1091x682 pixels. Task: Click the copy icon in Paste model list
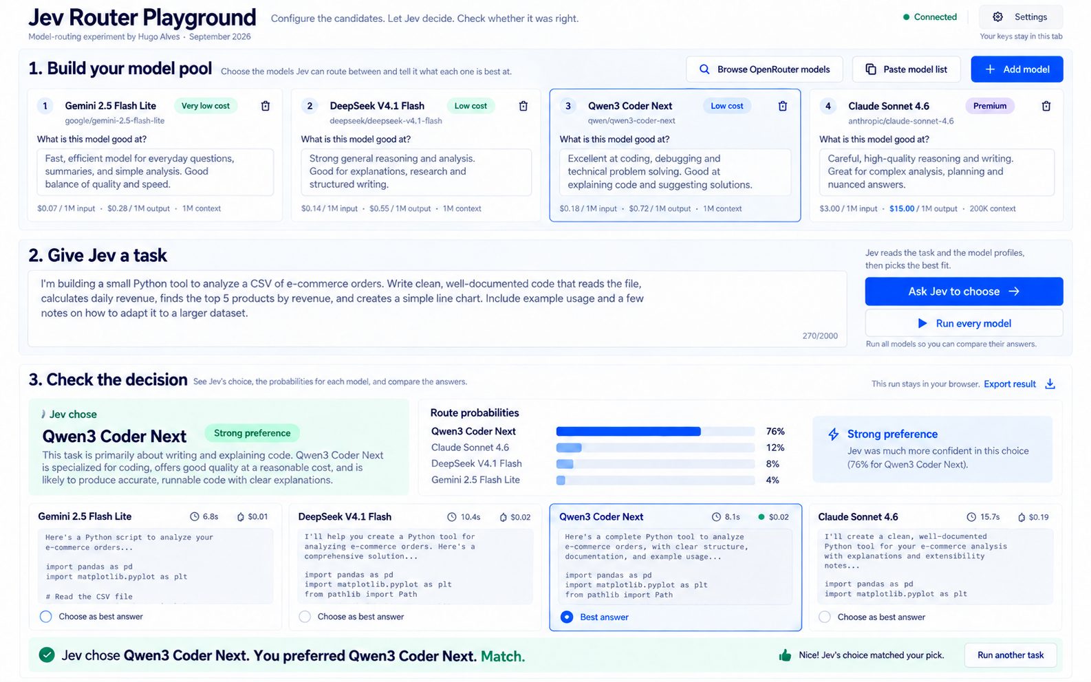(871, 69)
